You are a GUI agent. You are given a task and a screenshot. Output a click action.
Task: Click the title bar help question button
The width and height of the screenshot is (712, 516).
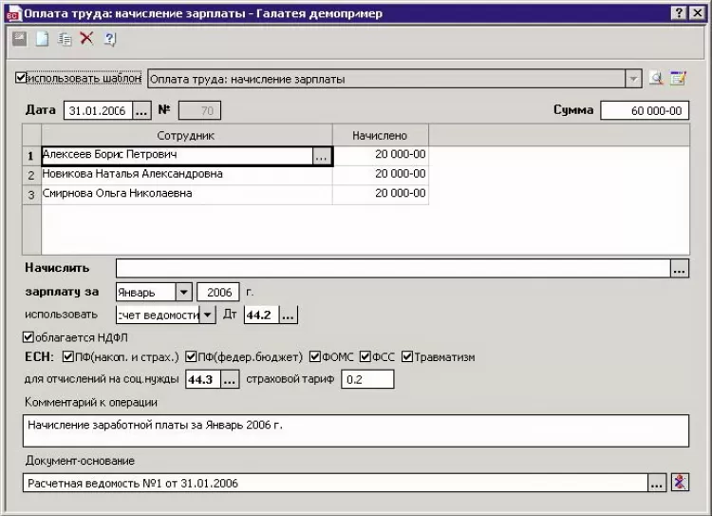coord(679,12)
